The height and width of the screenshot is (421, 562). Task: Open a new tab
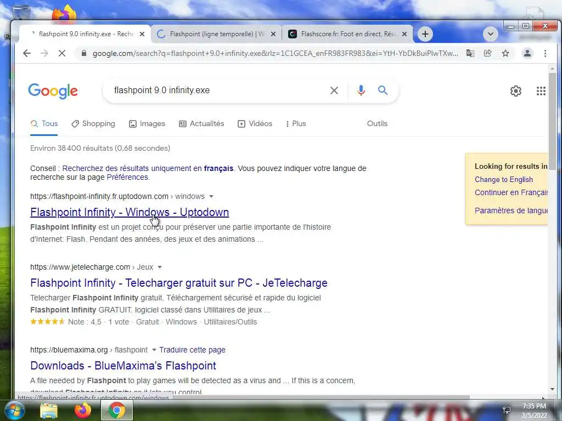[425, 34]
